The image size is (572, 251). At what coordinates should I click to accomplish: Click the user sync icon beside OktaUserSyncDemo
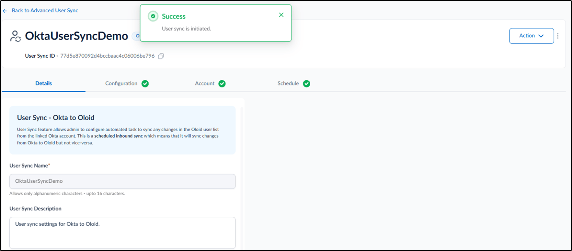pyautogui.click(x=15, y=36)
